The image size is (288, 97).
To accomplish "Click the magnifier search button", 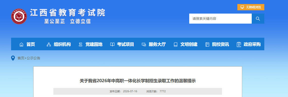I will click(x=258, y=19).
